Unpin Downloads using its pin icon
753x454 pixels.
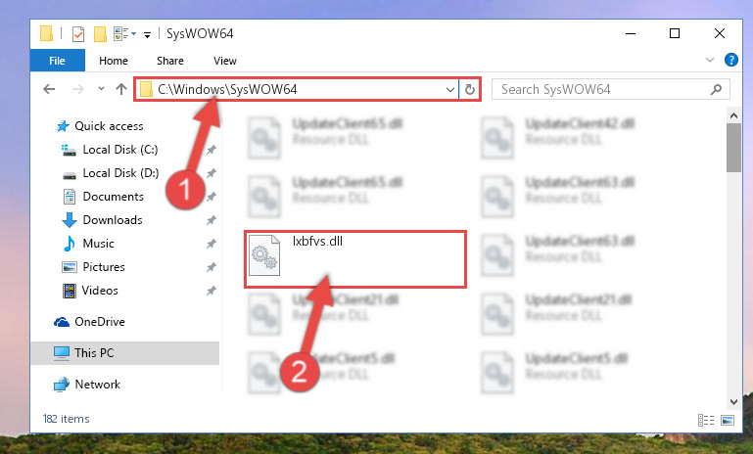pos(211,220)
